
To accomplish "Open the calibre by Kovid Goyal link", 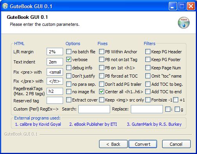I will click(x=38, y=124).
